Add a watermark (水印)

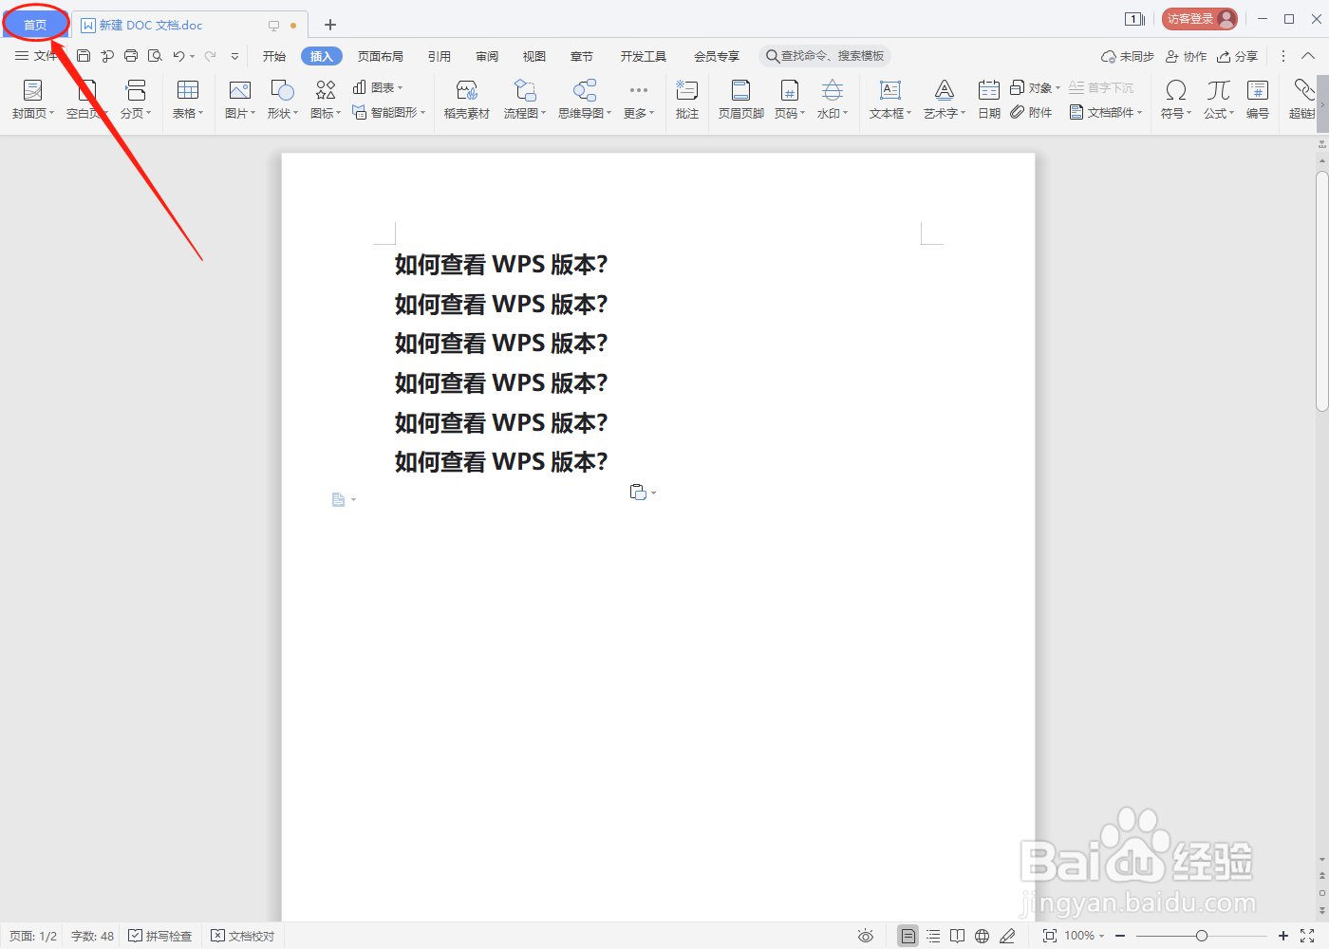(833, 100)
